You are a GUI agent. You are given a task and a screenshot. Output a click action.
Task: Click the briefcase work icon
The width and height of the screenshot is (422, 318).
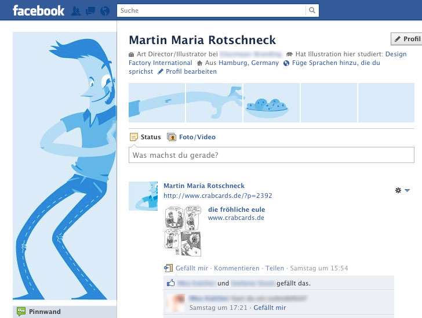point(132,55)
